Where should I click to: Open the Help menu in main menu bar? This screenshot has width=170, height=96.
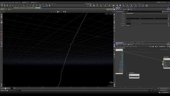pos(19,2)
